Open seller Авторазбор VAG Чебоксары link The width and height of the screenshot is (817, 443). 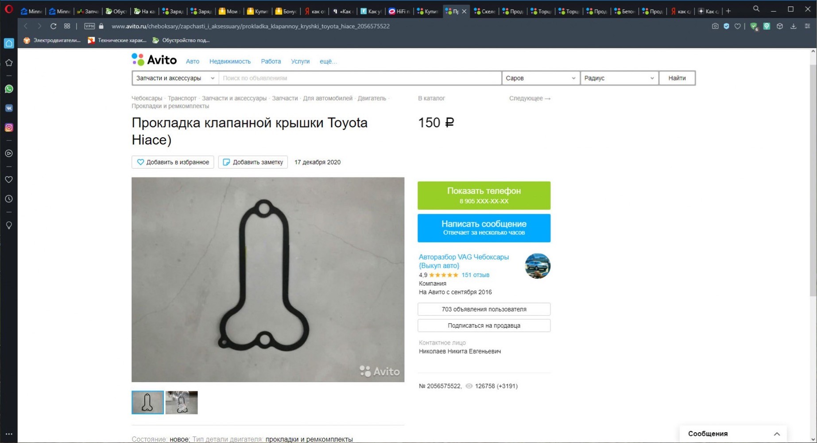464,261
